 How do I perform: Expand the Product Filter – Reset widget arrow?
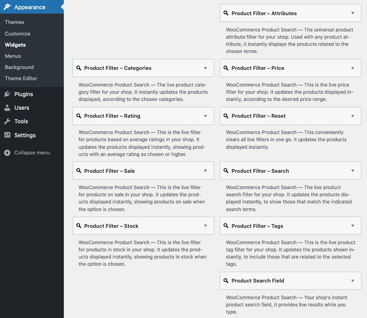coord(353,116)
